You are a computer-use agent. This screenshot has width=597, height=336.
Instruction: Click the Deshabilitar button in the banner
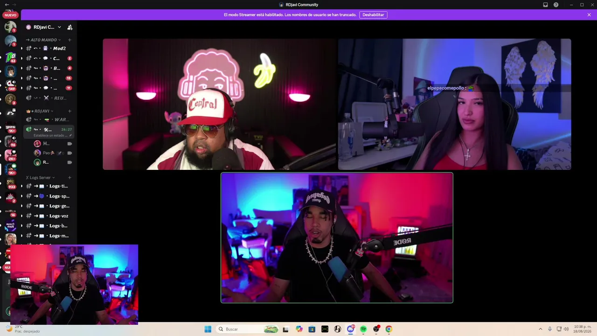(x=373, y=15)
